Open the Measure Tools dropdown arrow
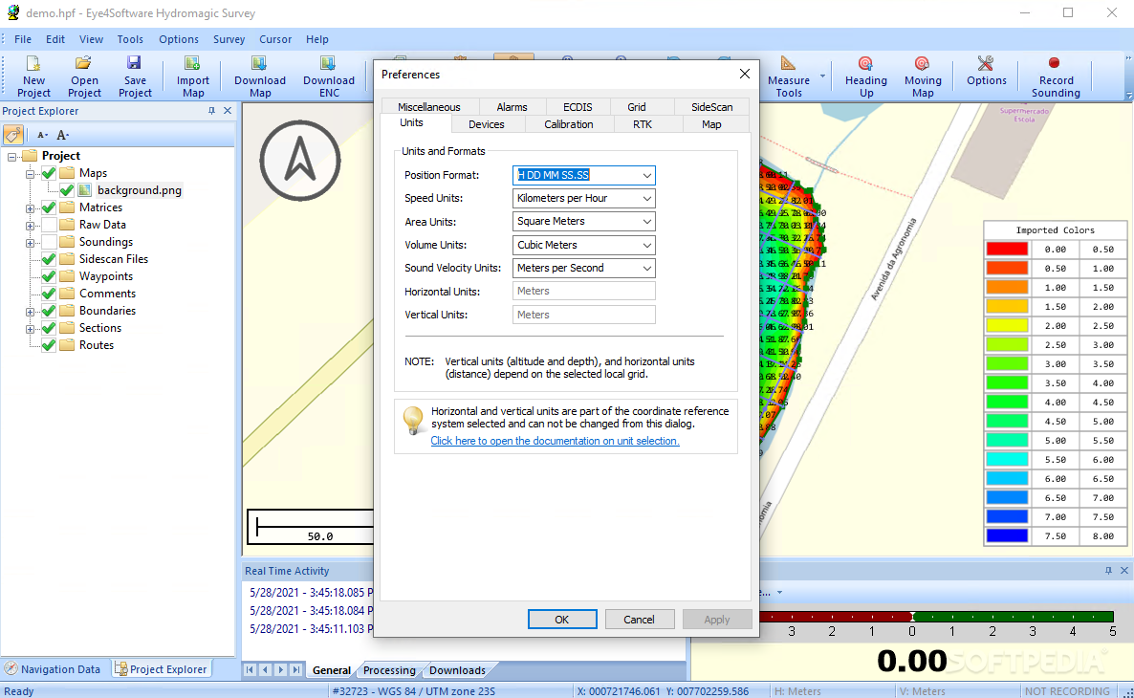The image size is (1134, 698). [822, 76]
